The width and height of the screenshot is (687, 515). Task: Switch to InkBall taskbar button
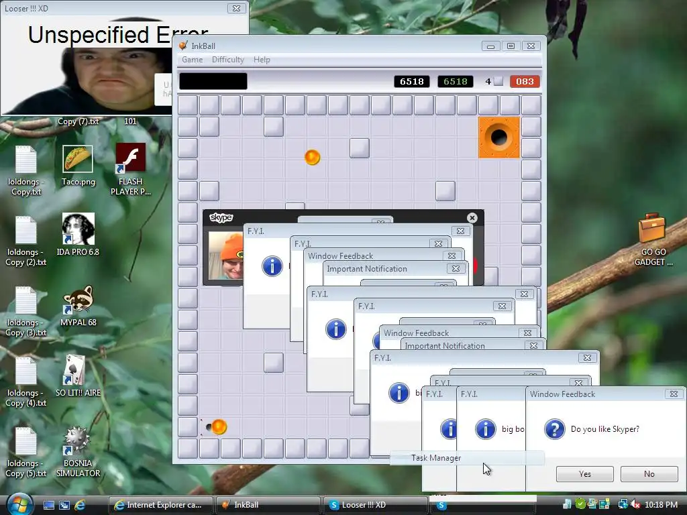pos(268,505)
